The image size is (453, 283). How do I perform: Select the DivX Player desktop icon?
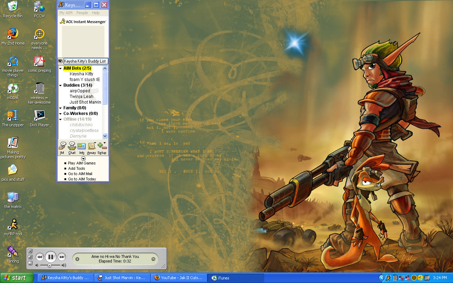39,119
